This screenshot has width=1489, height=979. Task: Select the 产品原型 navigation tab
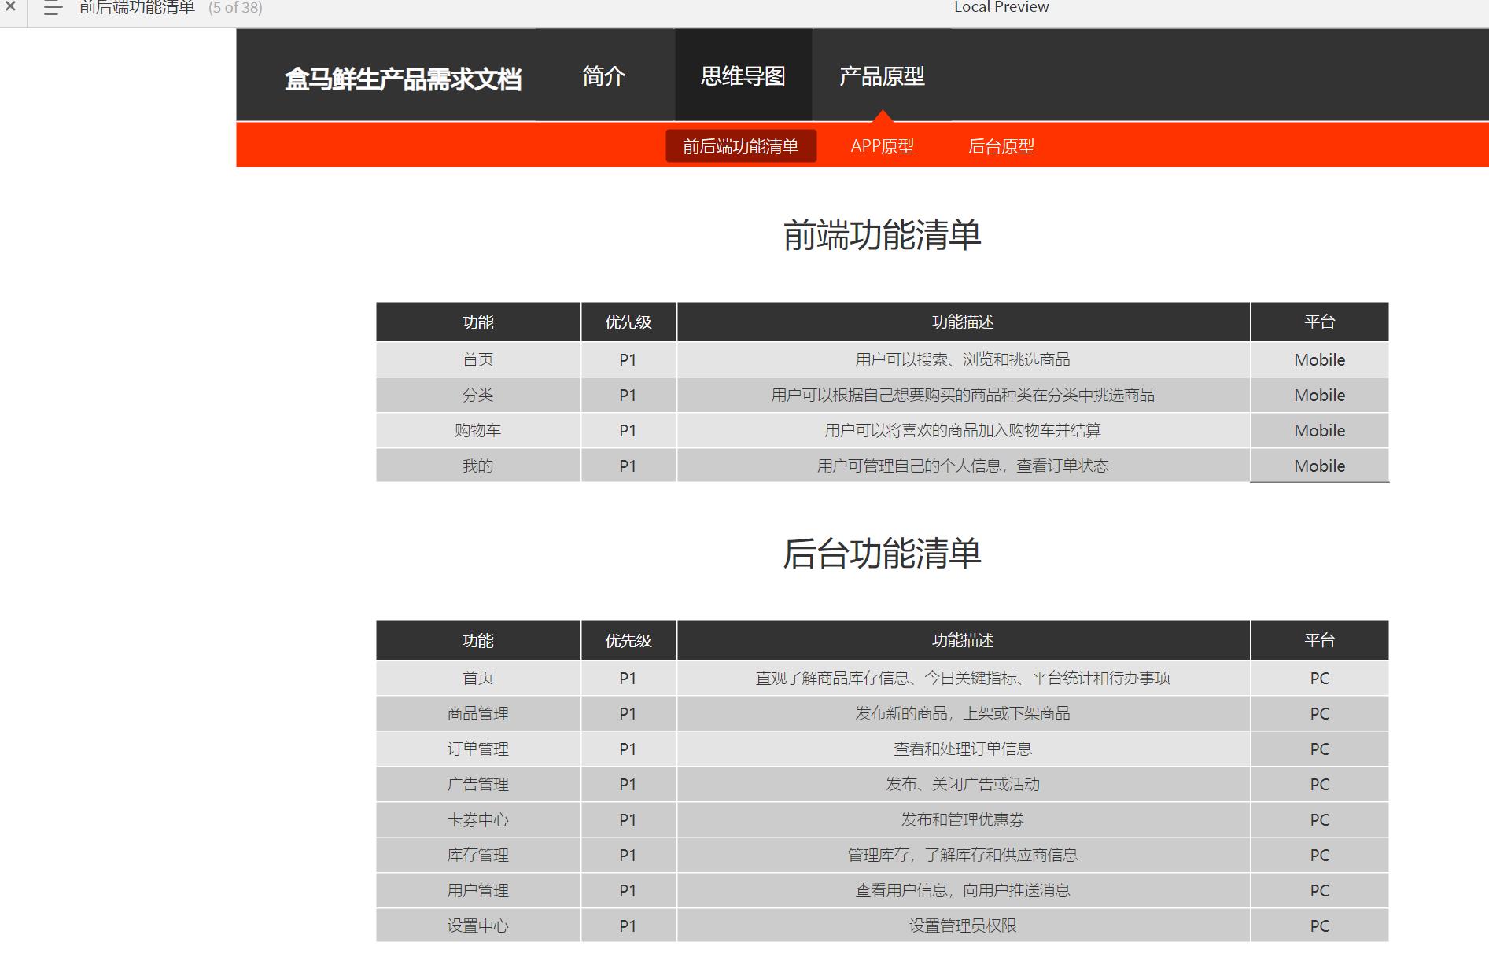click(x=882, y=76)
